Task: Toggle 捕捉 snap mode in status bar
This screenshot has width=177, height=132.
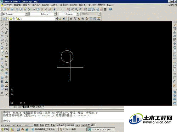Action: pyautogui.click(x=36, y=125)
